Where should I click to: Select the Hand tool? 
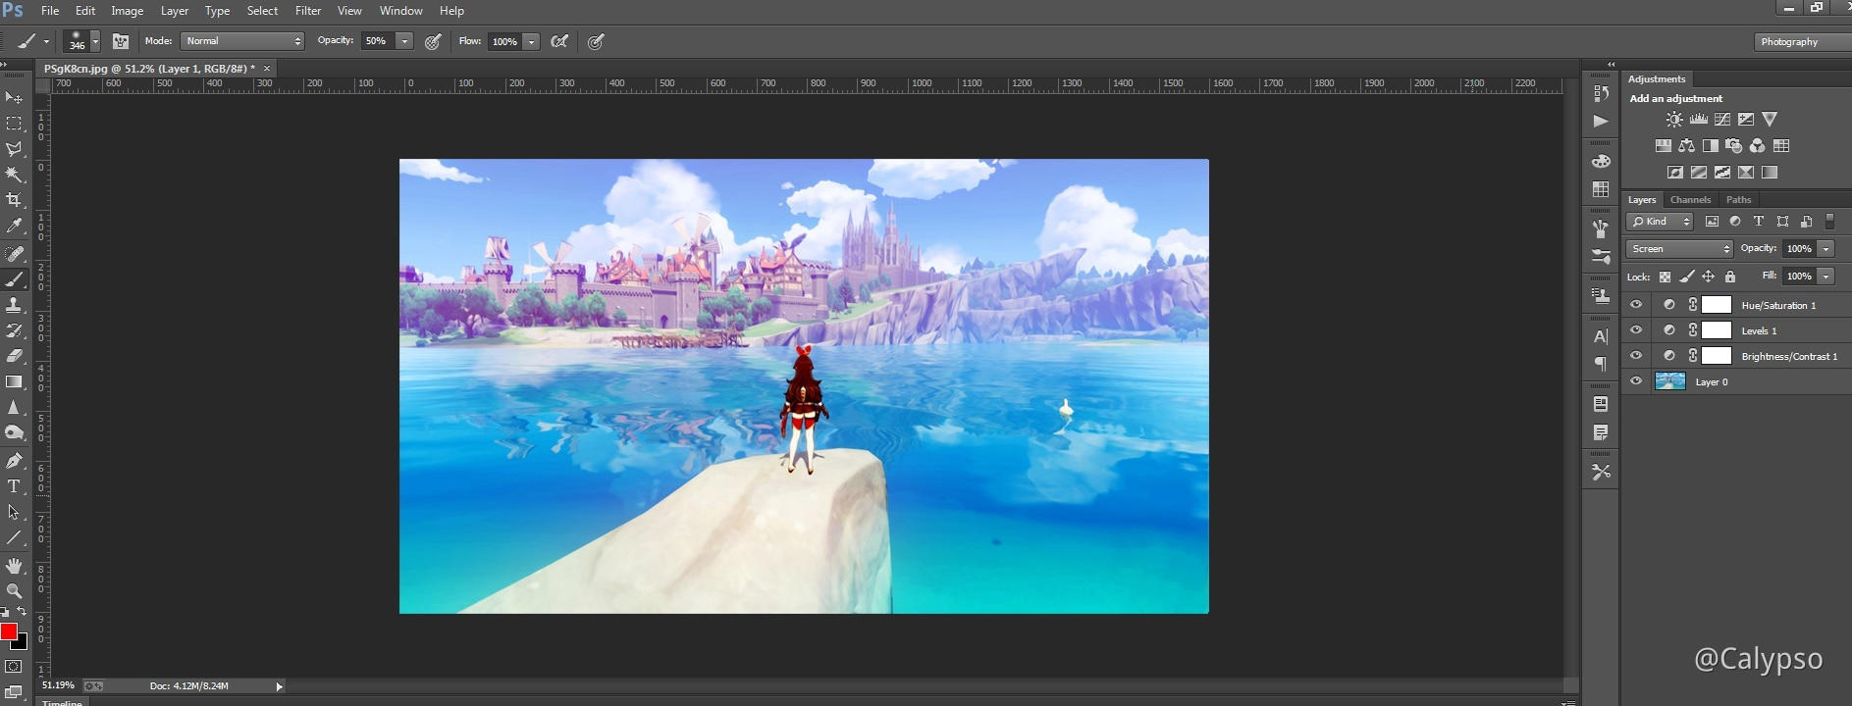(14, 566)
